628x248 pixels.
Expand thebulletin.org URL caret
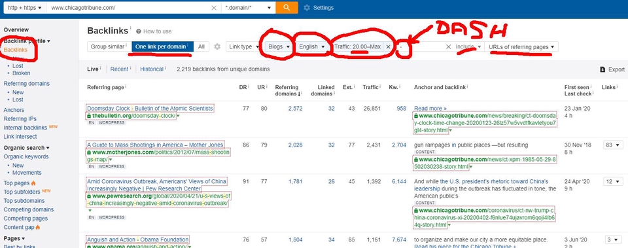point(178,116)
